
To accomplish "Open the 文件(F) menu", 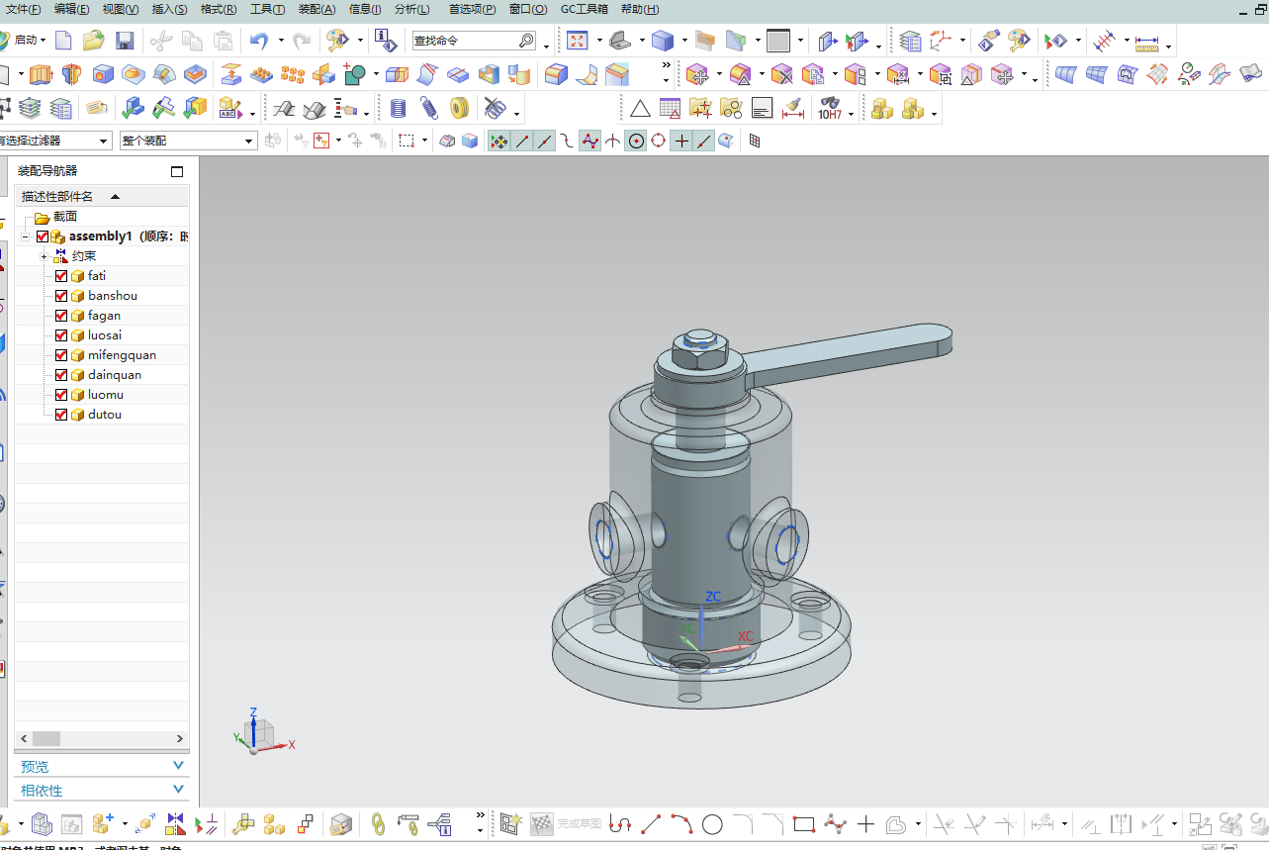I will [24, 10].
